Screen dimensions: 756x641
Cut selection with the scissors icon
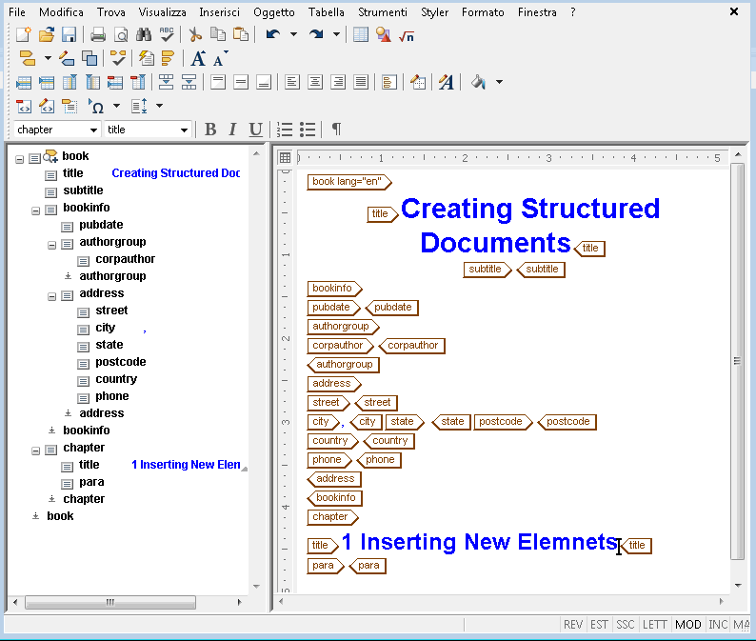point(195,34)
